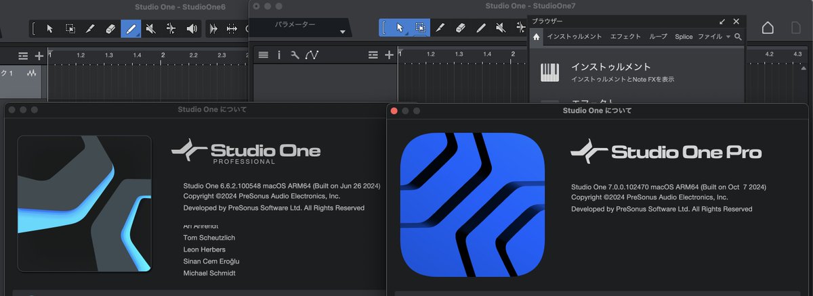
Task: Open the ファイル browser tab
Action: 709,36
